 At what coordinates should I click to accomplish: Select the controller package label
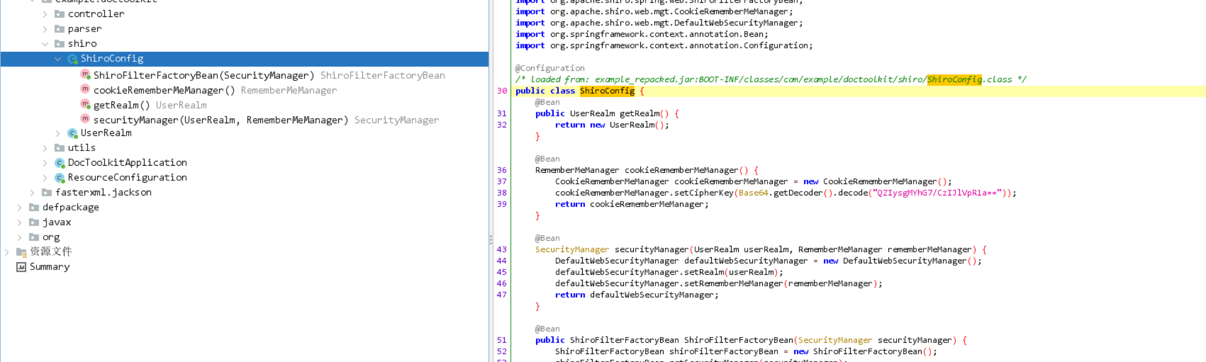pyautogui.click(x=96, y=14)
